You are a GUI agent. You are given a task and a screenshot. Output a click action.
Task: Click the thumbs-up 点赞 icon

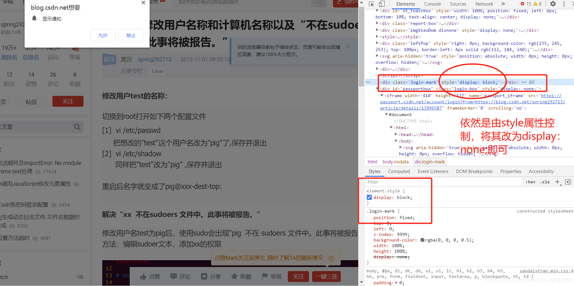pos(143,276)
